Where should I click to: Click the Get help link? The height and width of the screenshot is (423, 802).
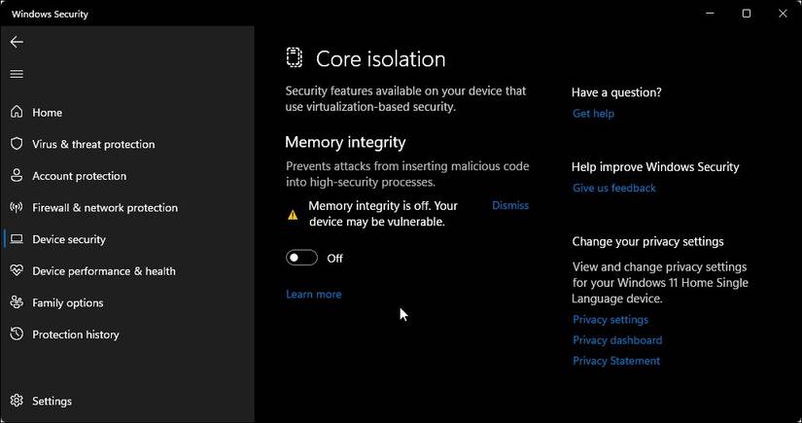[x=593, y=114]
